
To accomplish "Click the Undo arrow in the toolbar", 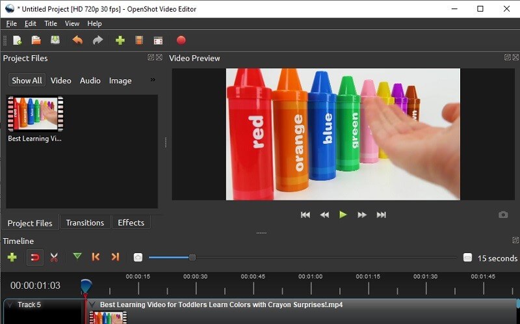I will 77,40.
